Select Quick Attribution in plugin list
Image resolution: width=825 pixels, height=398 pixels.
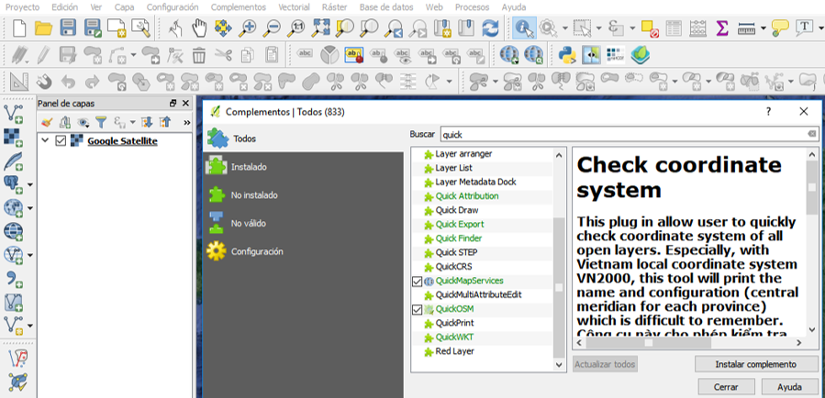467,196
